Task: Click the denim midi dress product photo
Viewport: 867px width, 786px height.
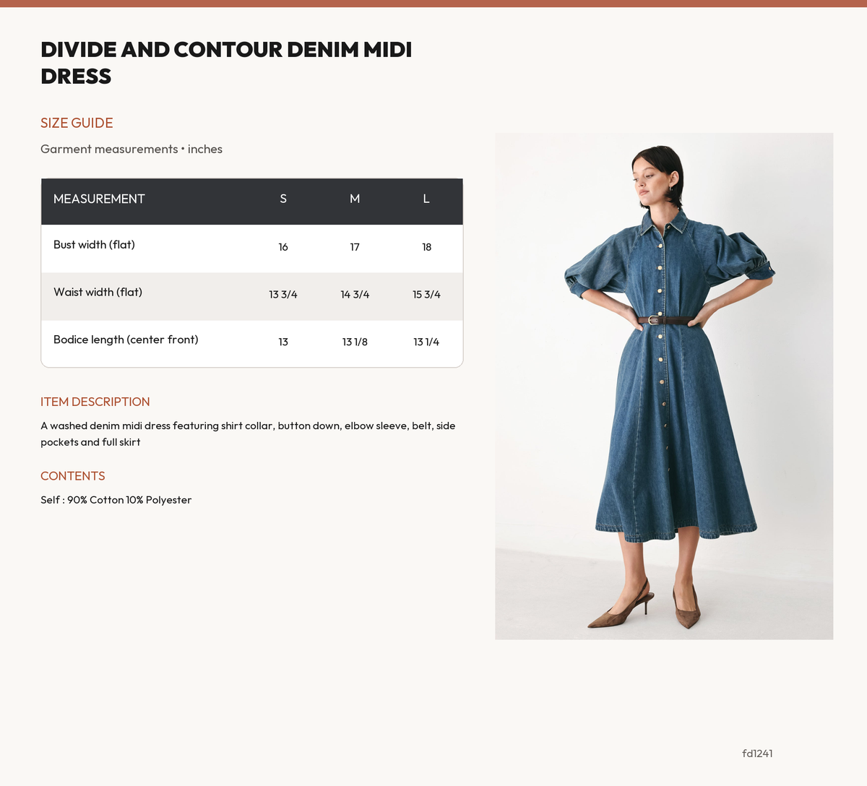Action: [x=664, y=386]
